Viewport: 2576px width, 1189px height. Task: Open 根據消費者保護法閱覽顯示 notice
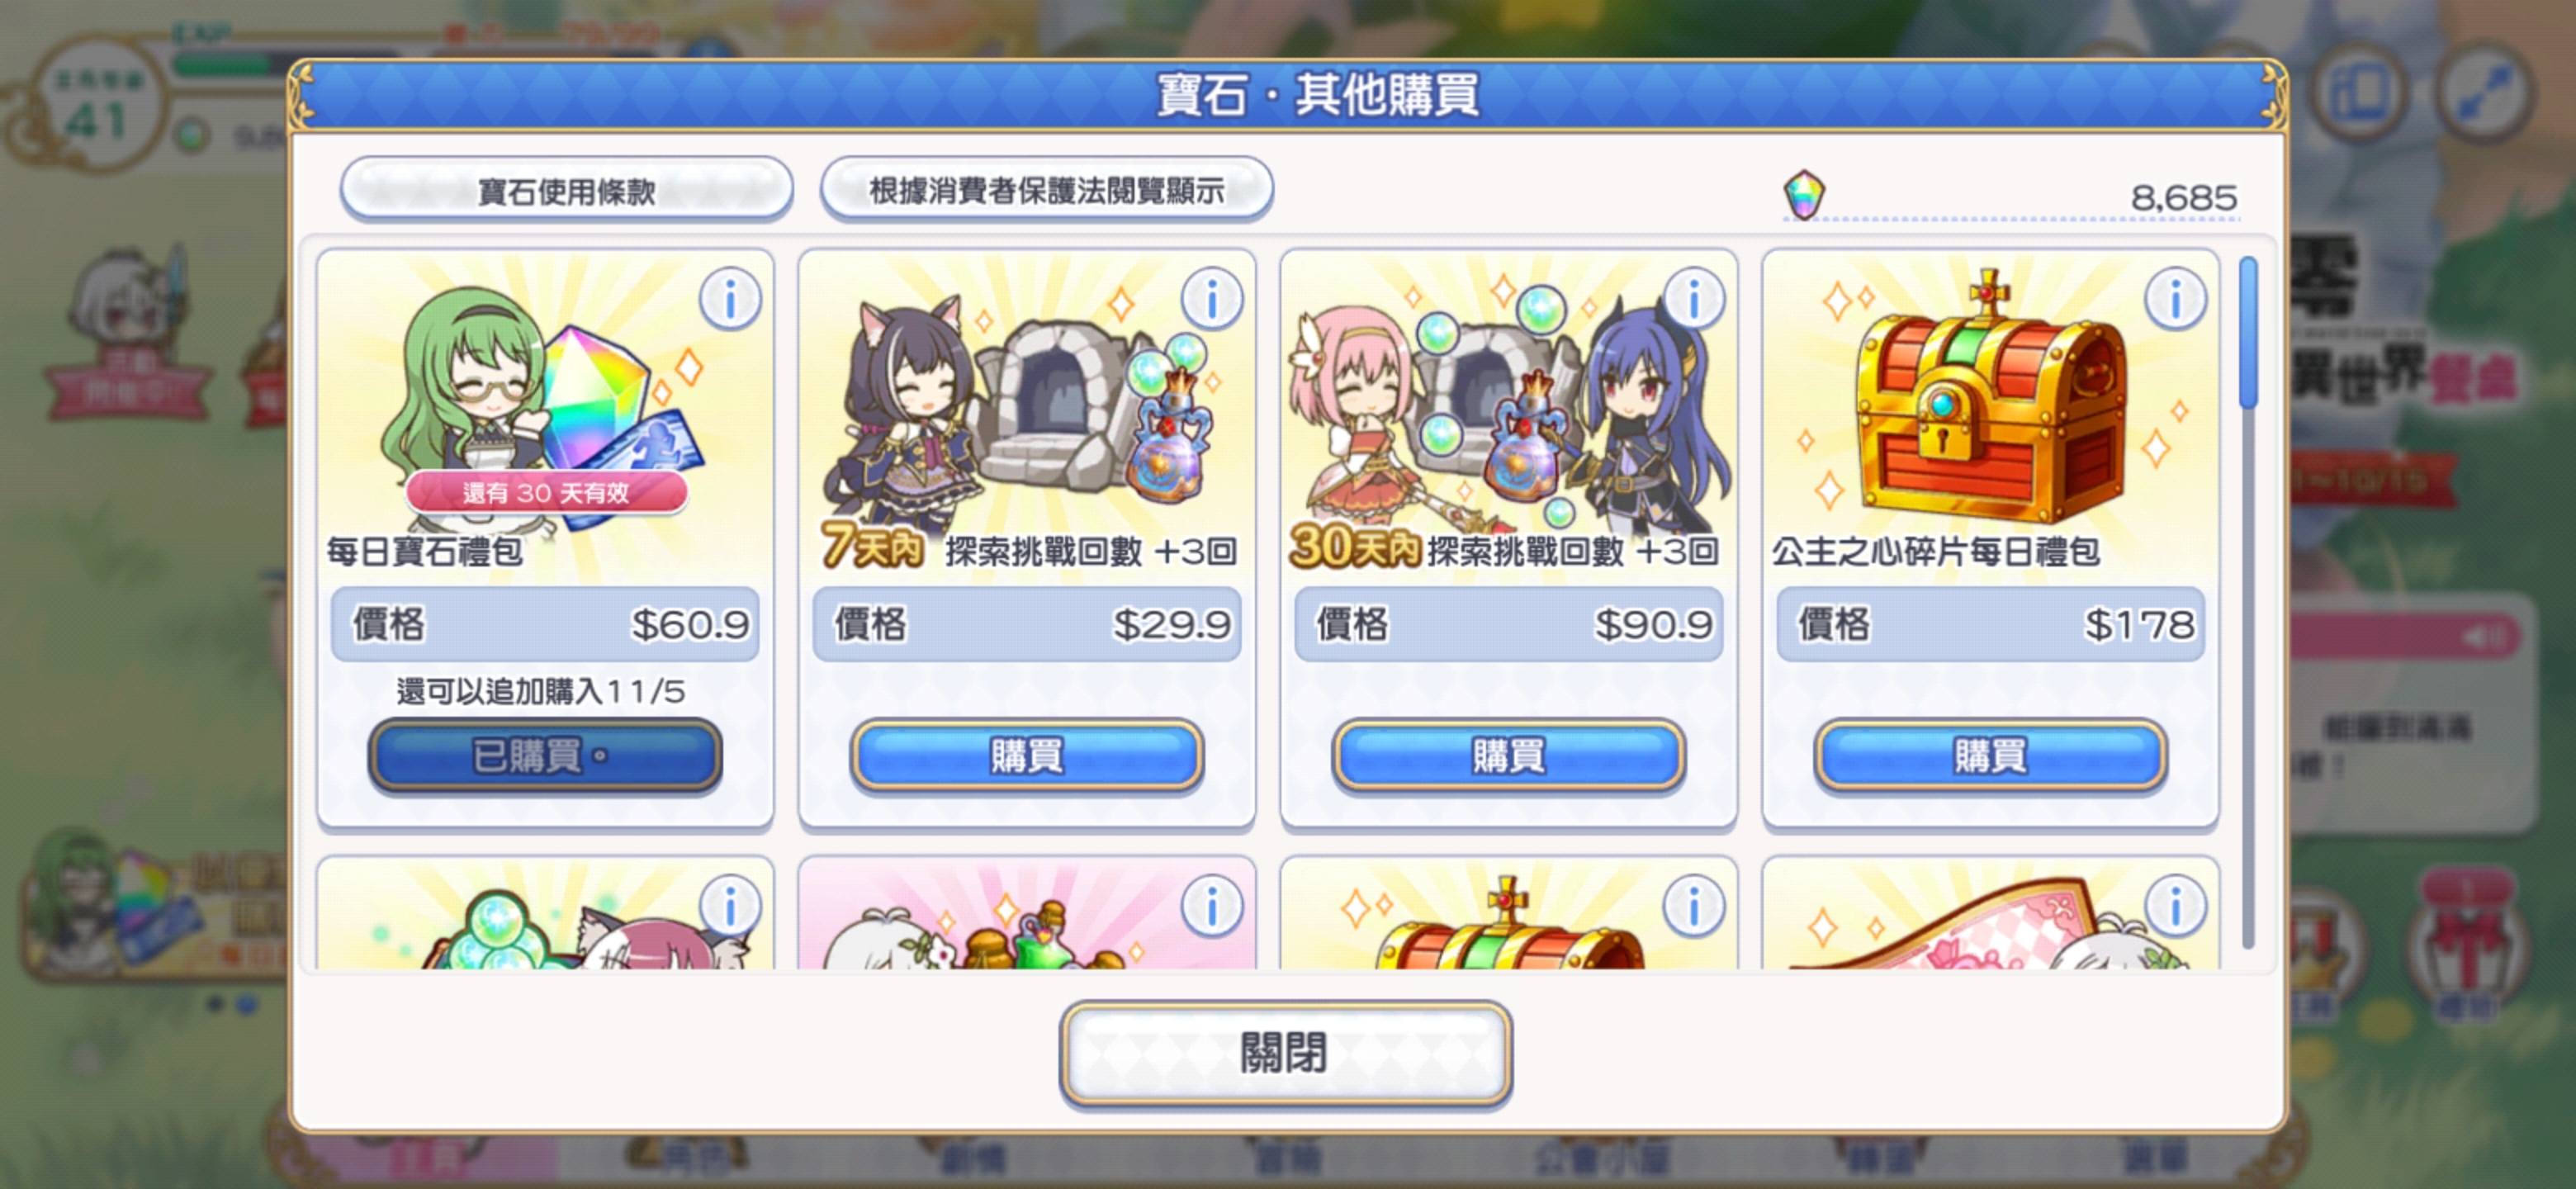coord(1046,190)
